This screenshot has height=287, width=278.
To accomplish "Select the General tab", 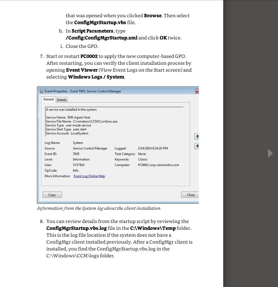I will 49,99.
